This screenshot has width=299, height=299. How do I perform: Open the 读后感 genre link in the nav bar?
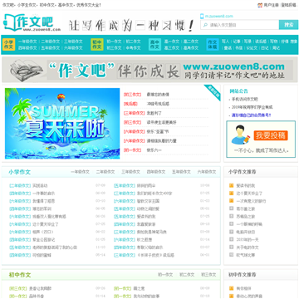pyautogui.click(x=261, y=42)
